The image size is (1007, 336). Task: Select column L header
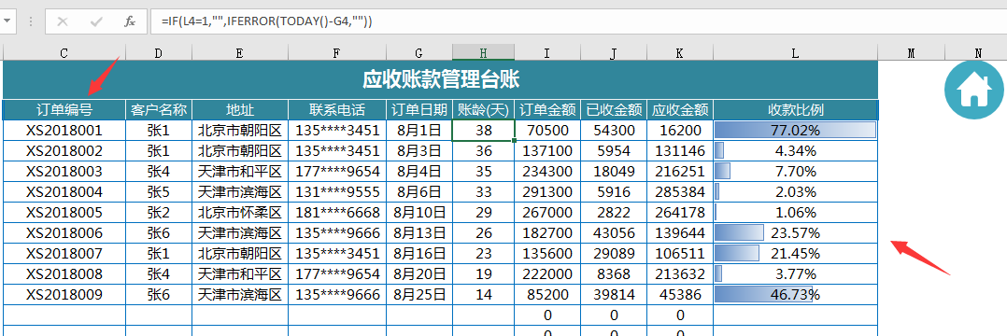point(795,53)
